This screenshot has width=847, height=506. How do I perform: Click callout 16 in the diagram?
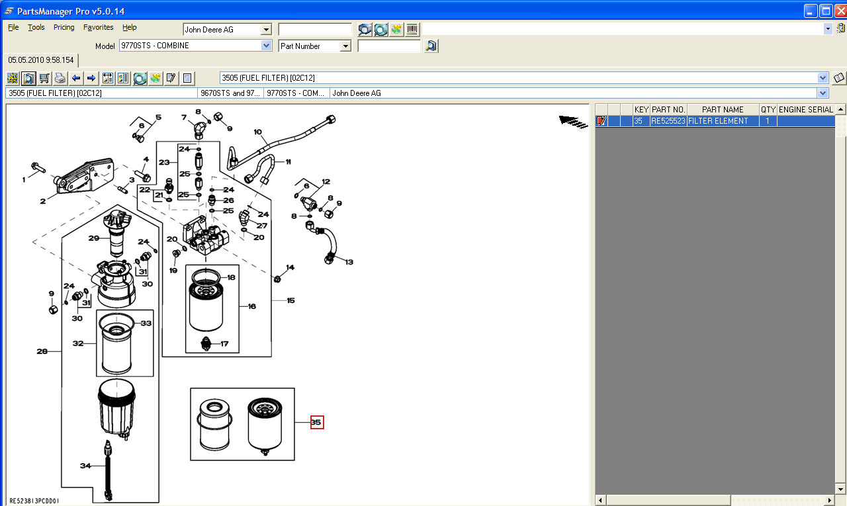[x=251, y=306]
